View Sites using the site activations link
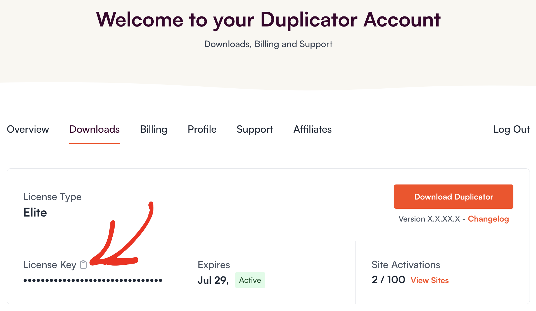The height and width of the screenshot is (311, 536). (430, 280)
